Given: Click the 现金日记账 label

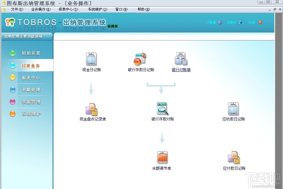Looking at the screenshot, I should 92,70.
